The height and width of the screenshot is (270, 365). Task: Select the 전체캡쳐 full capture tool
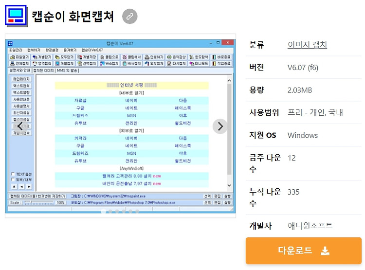tap(19, 63)
